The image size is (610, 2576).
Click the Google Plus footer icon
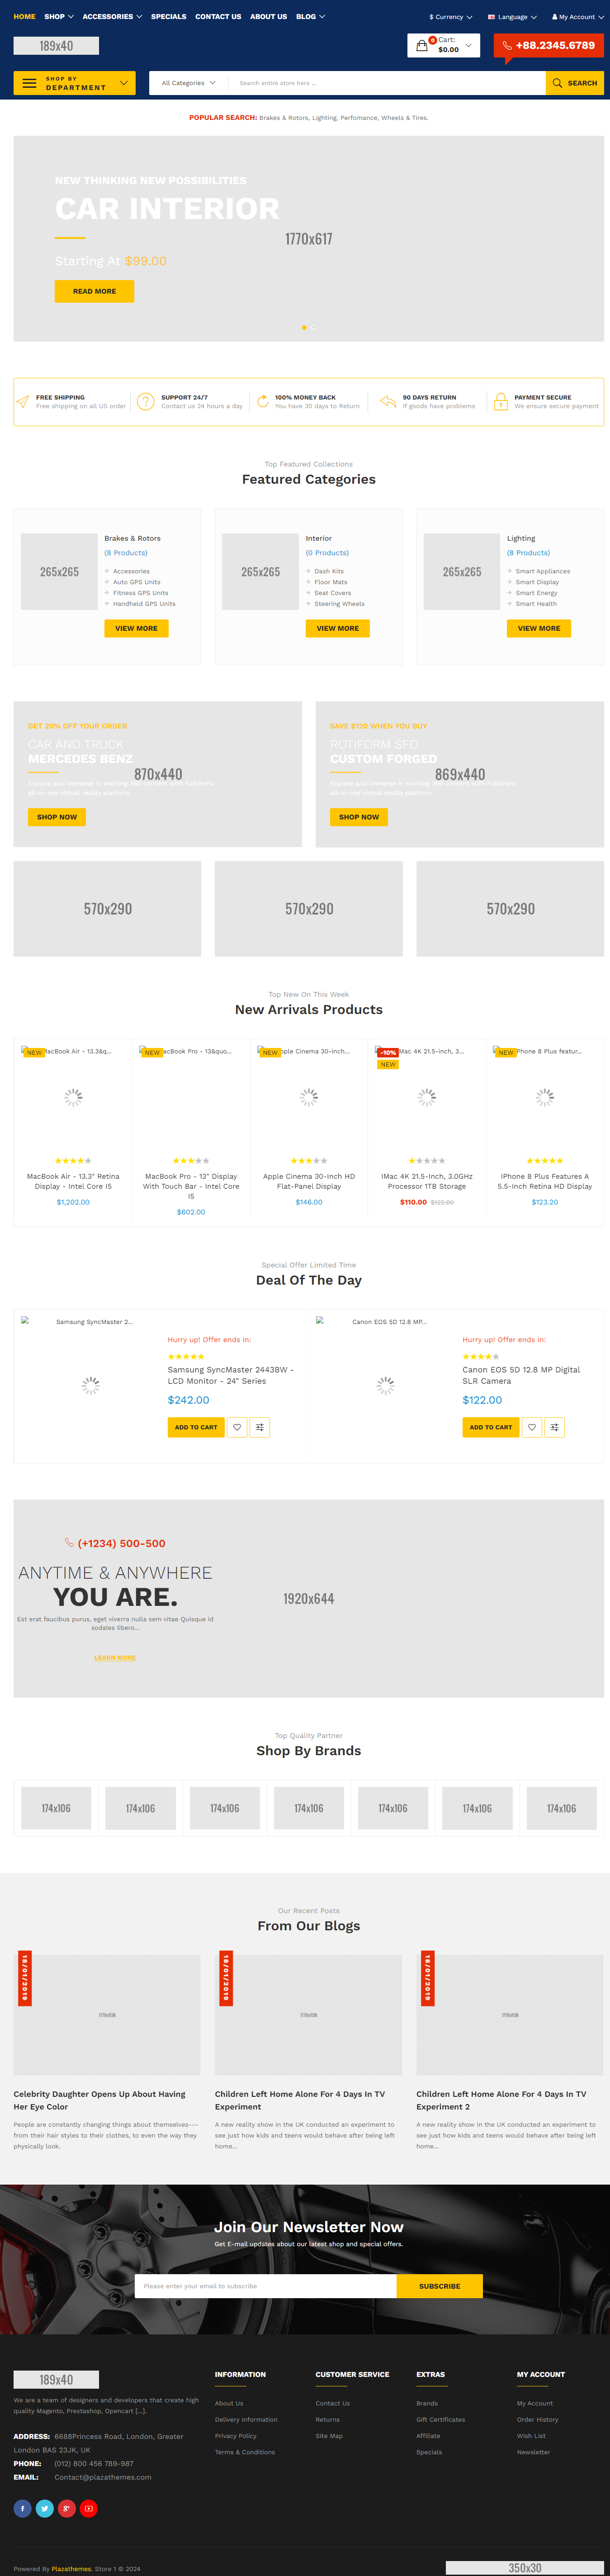tap(66, 2507)
